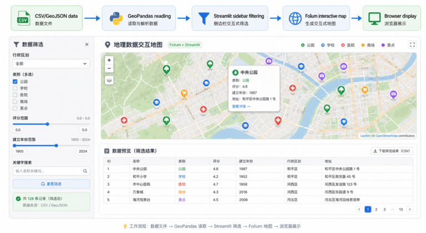Click the Folium + Streamlit badge
Image resolution: width=426 pixels, height=233 pixels.
click(185, 45)
